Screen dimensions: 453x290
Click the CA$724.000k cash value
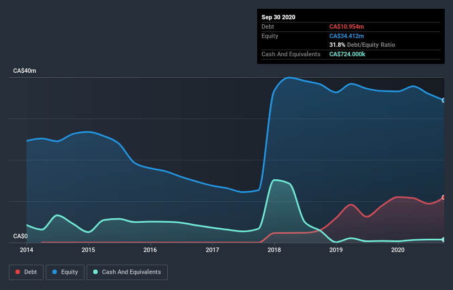347,54
